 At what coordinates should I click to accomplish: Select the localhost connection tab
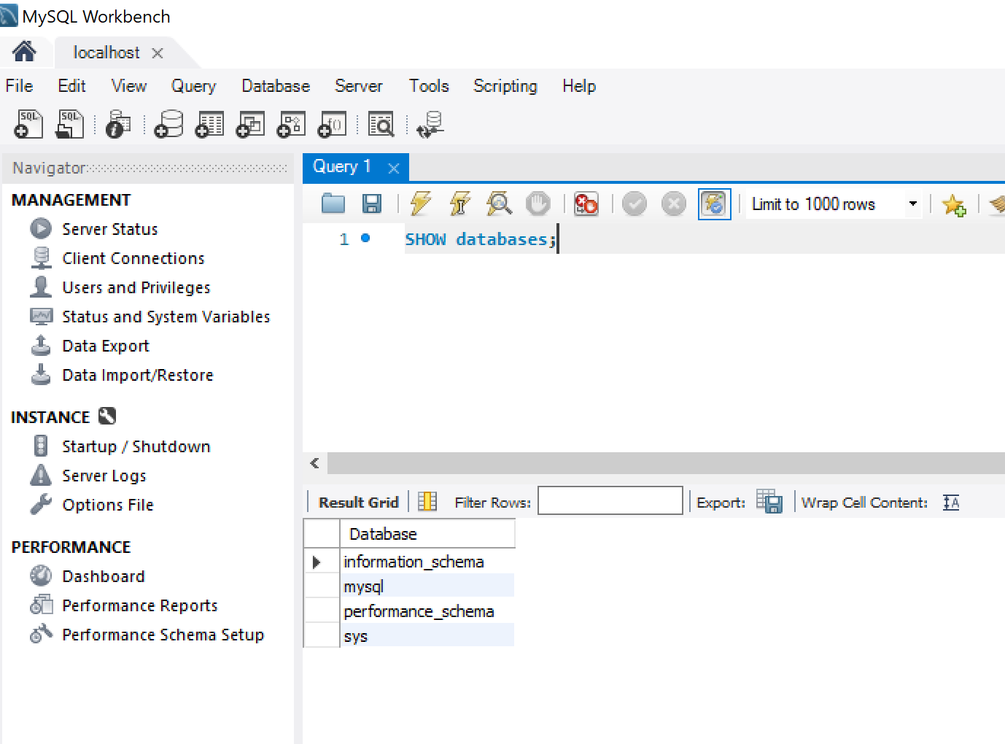pos(106,53)
